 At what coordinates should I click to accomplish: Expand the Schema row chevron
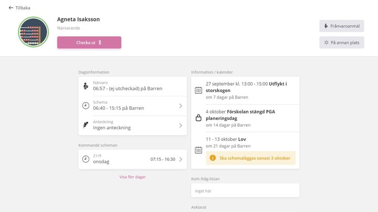(181, 106)
